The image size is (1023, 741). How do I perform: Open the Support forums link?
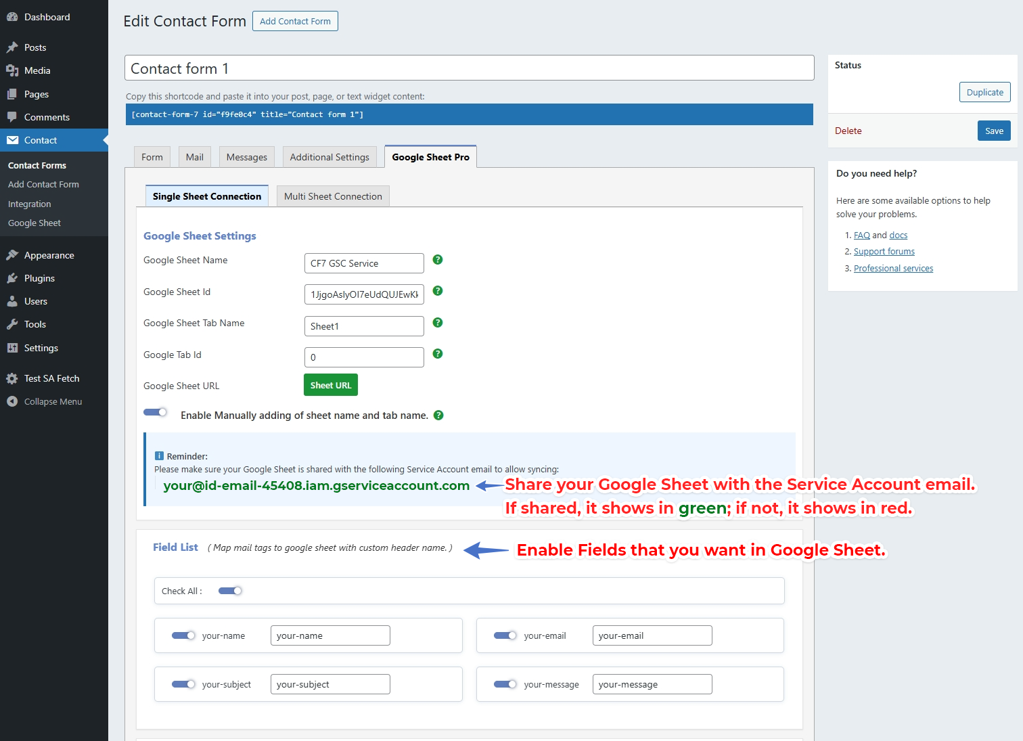pos(884,251)
